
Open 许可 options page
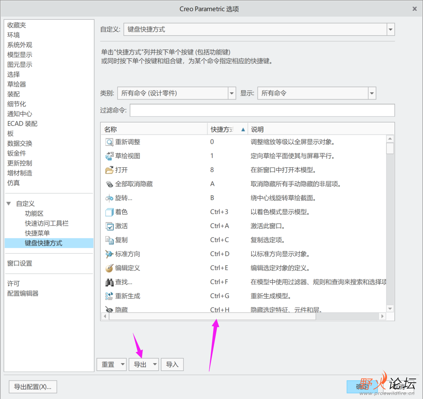[13, 284]
